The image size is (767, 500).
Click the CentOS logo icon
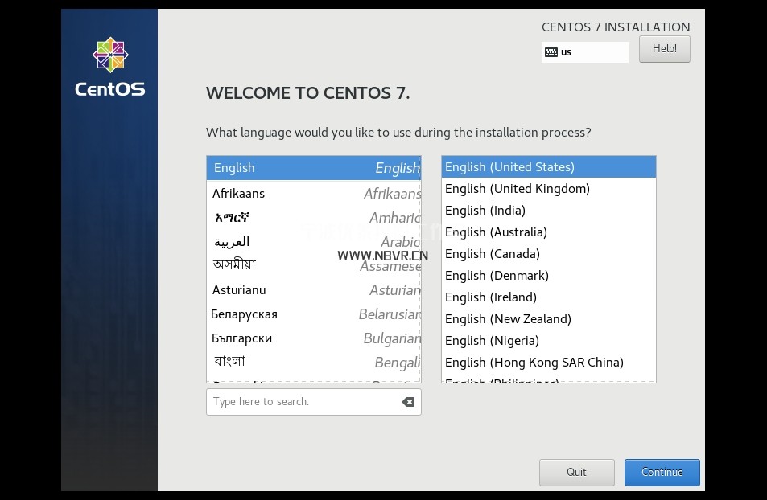110,55
